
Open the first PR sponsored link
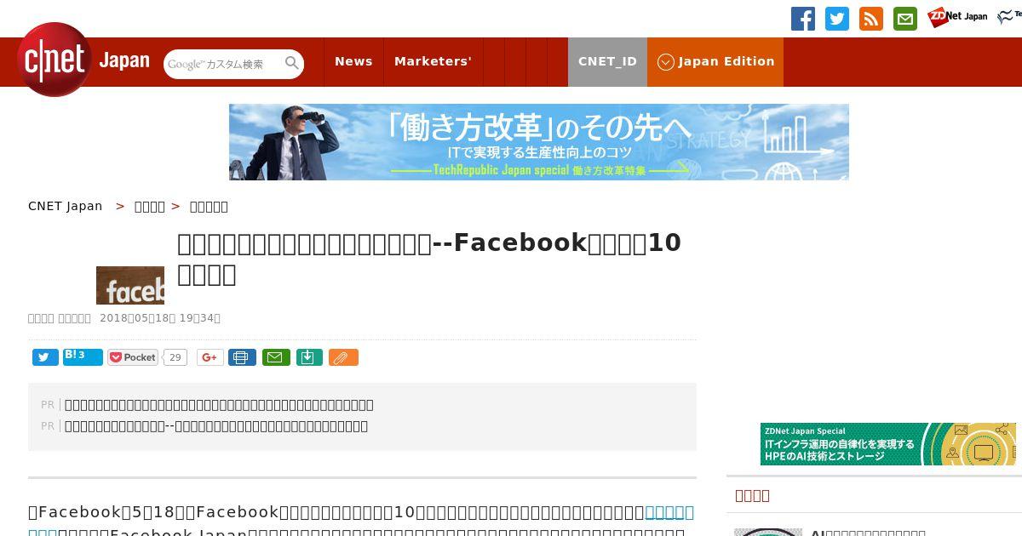219,405
